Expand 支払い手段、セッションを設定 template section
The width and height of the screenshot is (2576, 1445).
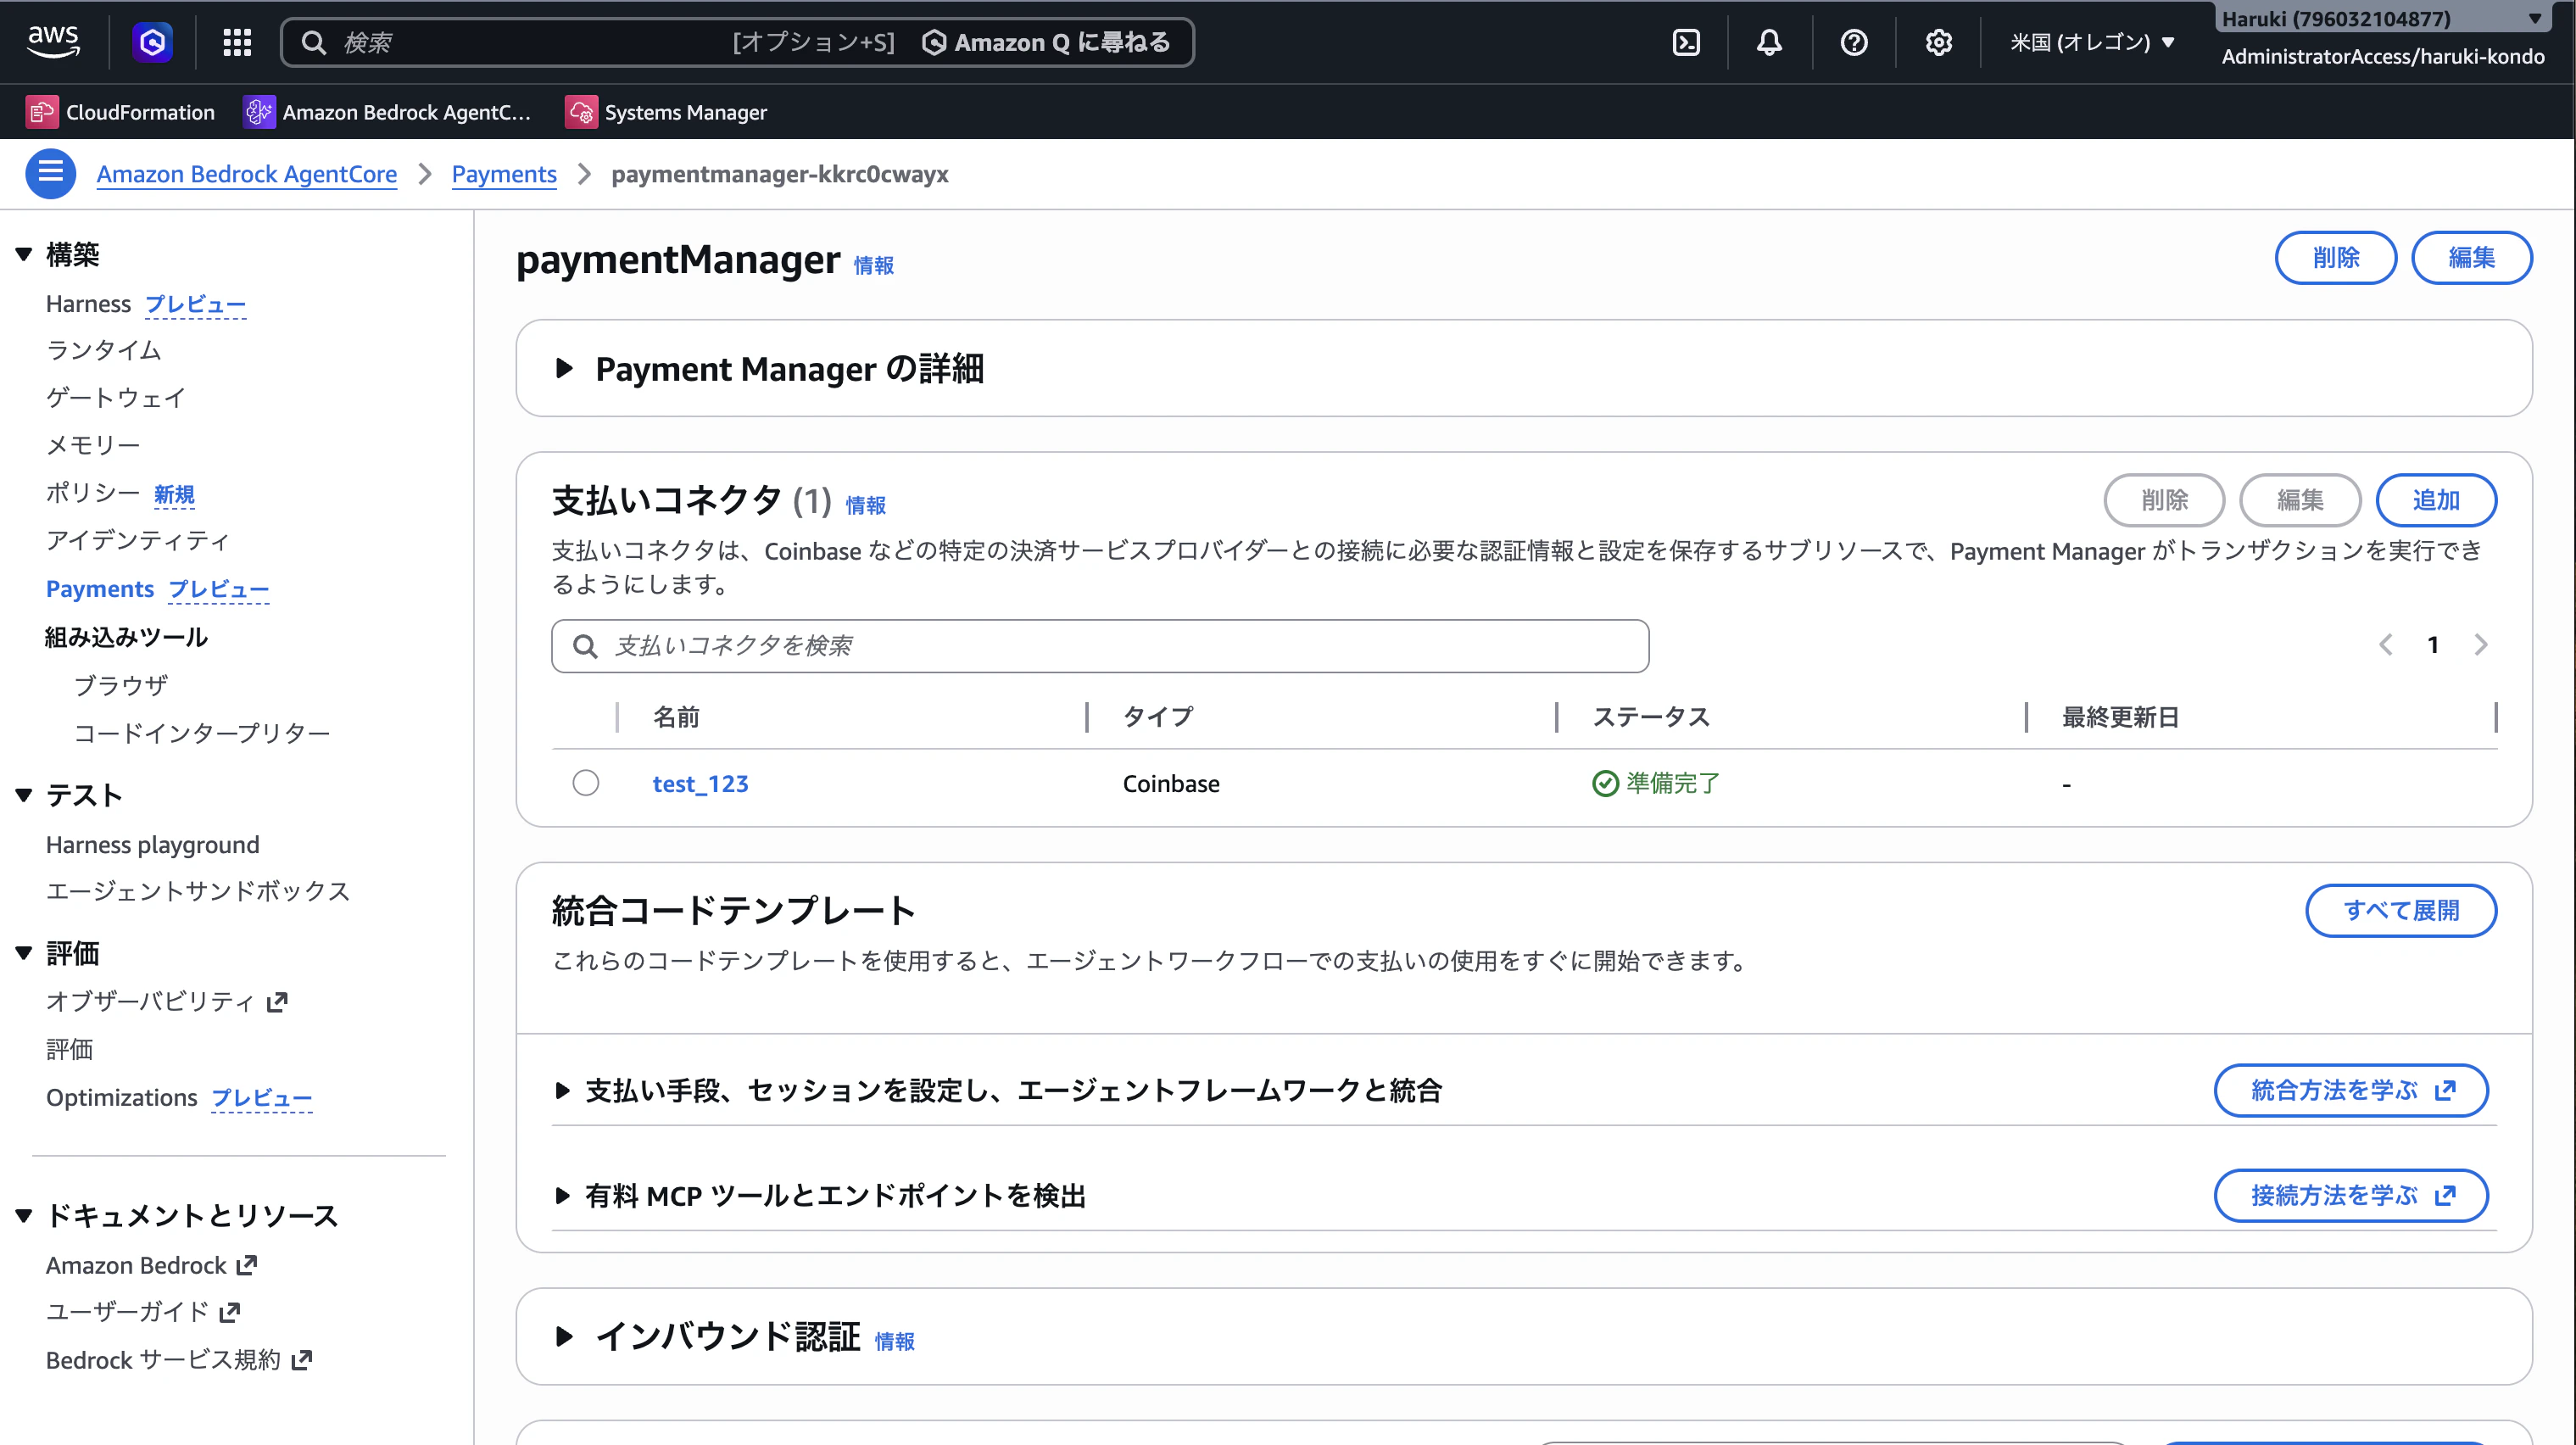click(x=562, y=1090)
